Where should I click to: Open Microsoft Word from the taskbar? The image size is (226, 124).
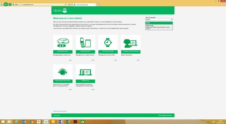(x=60, y=122)
